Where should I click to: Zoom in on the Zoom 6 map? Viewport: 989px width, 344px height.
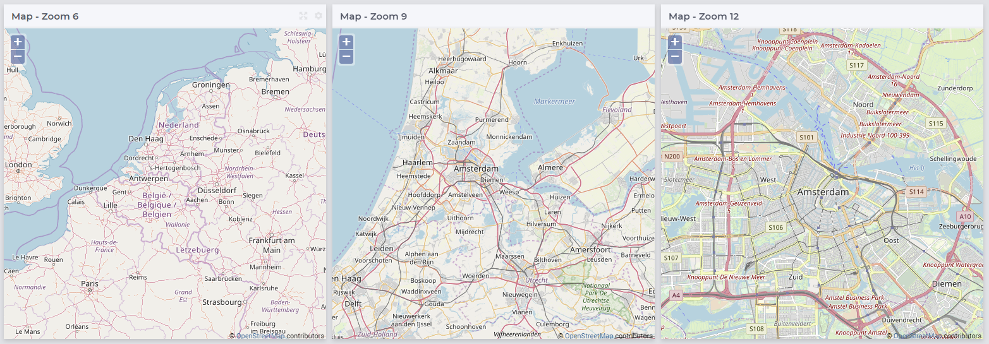18,42
